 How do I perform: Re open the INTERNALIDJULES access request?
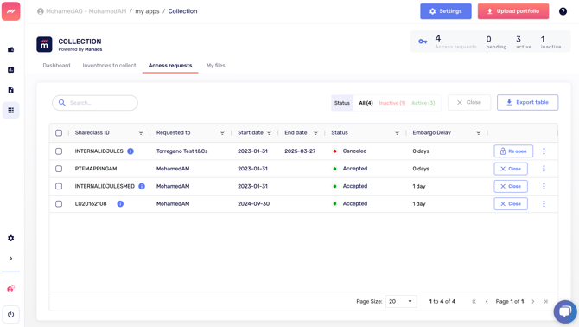click(513, 151)
